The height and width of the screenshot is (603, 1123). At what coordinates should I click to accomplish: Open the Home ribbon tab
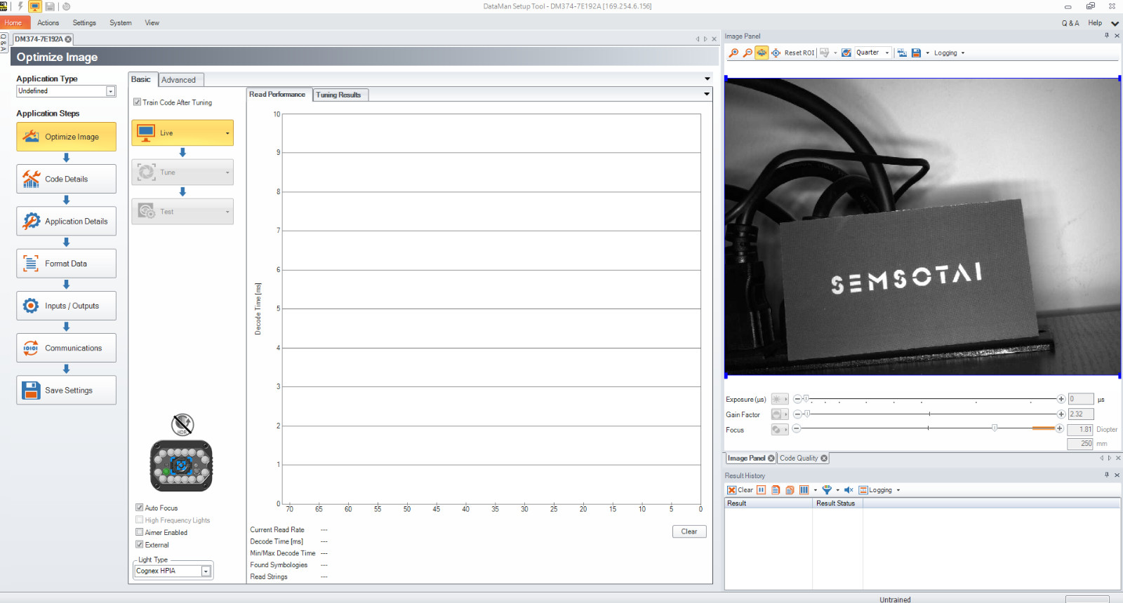coord(13,23)
